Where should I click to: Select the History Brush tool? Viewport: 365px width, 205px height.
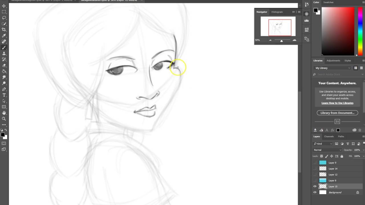pyautogui.click(x=4, y=60)
